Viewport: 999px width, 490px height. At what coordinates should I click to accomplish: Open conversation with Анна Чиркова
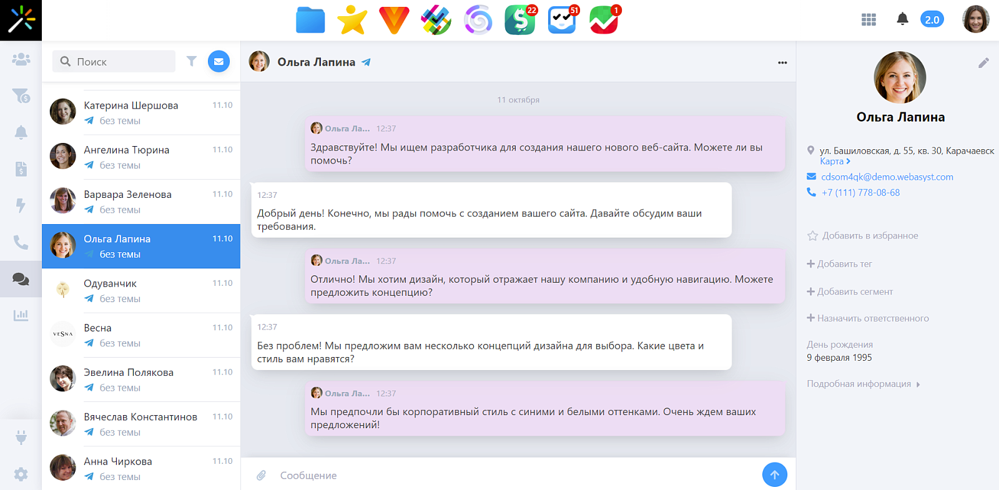[x=141, y=468]
